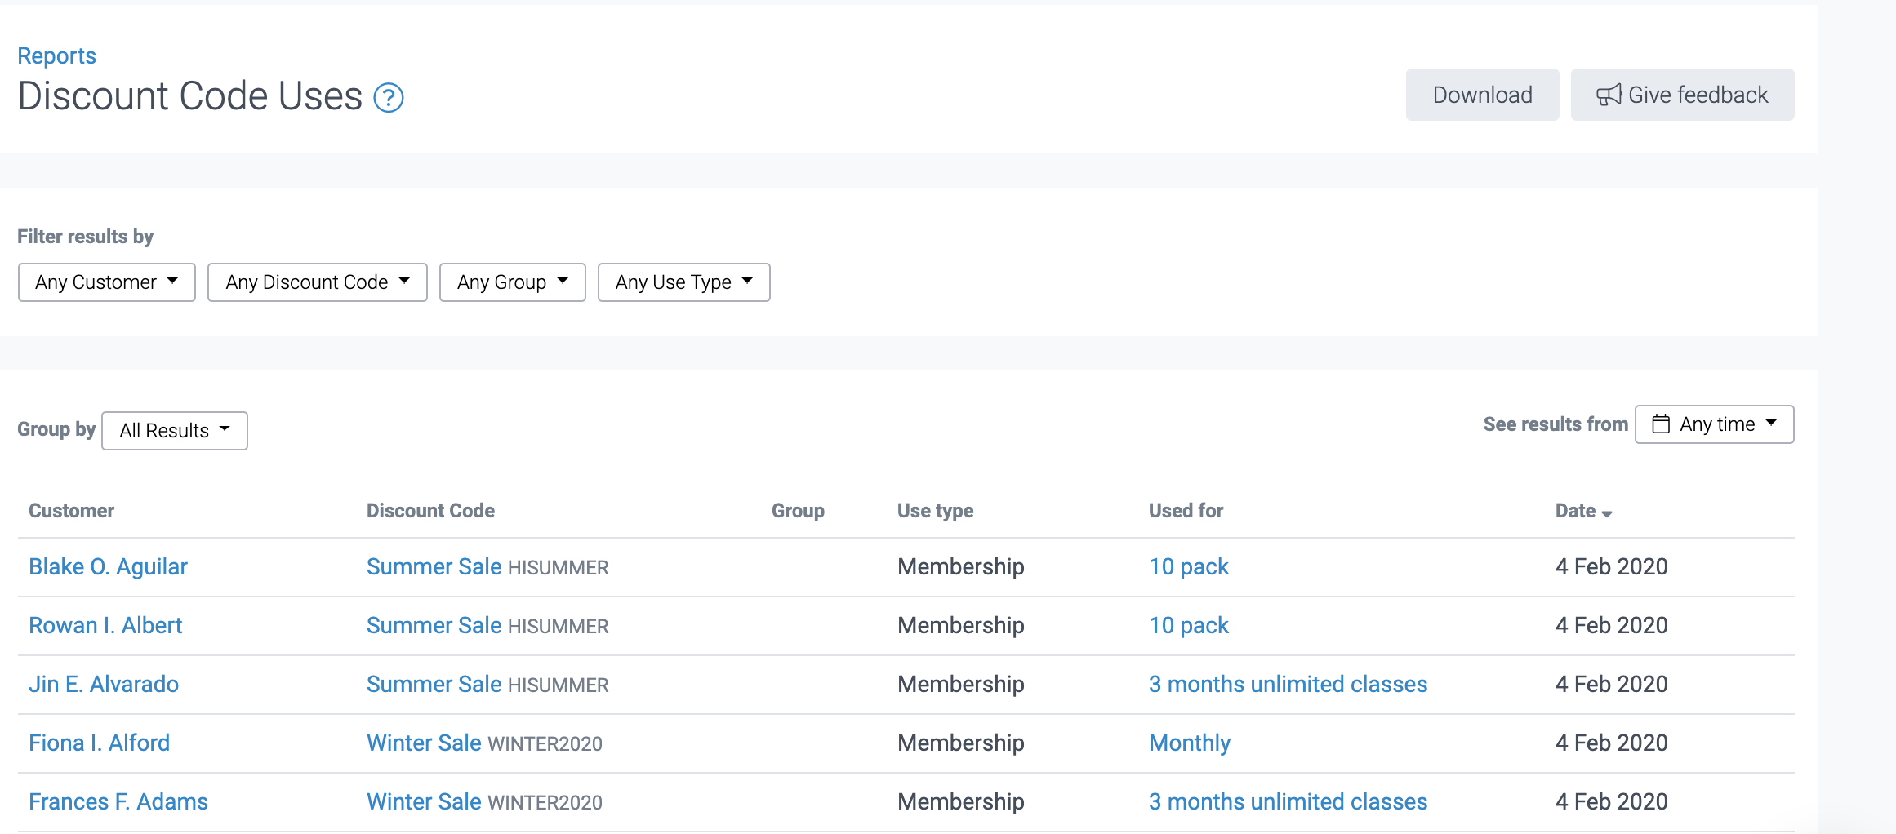The height and width of the screenshot is (834, 1896).
Task: Expand the Any Discount Code filter
Action: [317, 282]
